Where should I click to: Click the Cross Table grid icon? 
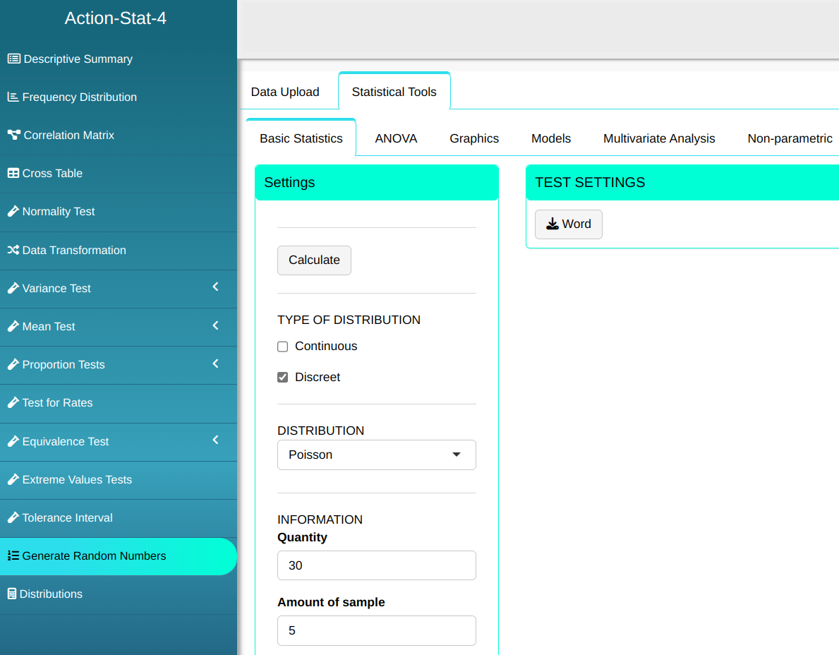(13, 173)
